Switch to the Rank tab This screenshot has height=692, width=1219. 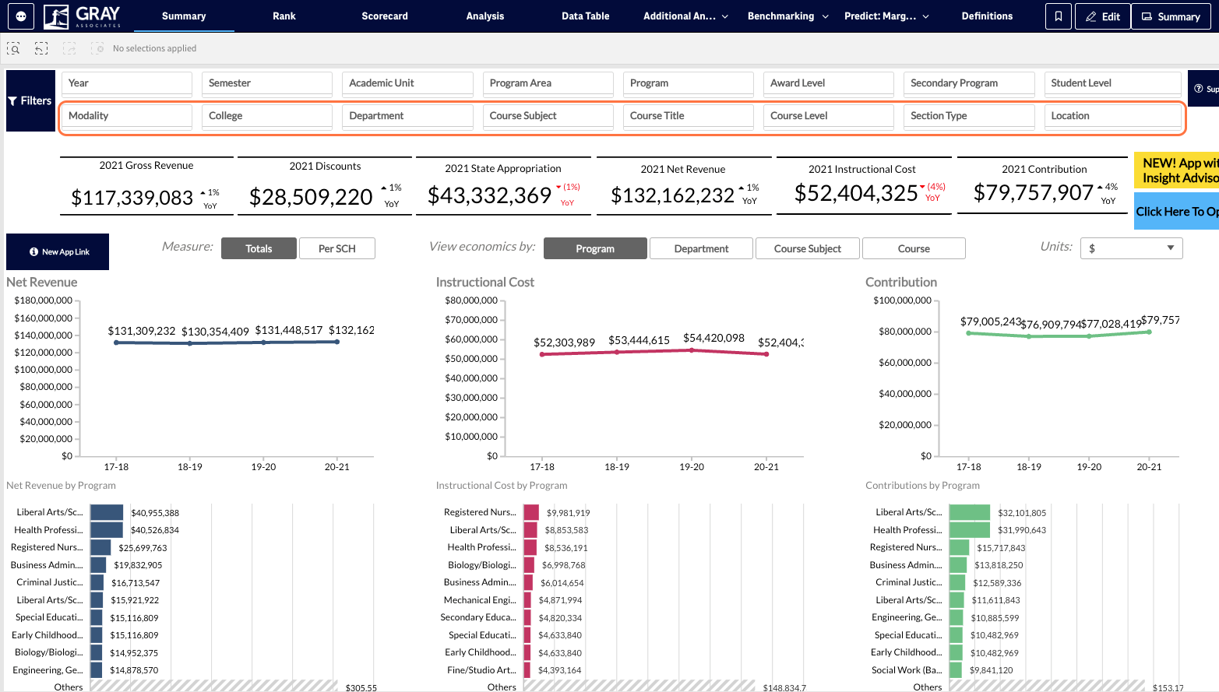click(x=284, y=16)
